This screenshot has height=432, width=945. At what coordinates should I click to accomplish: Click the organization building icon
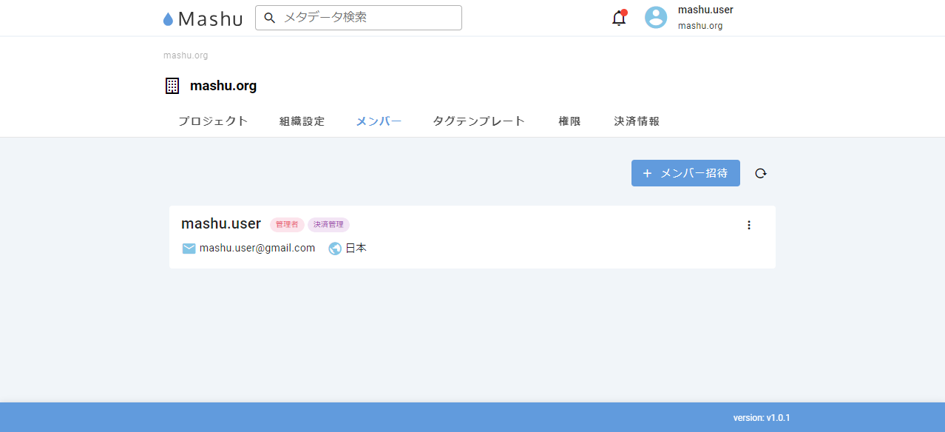click(x=172, y=86)
